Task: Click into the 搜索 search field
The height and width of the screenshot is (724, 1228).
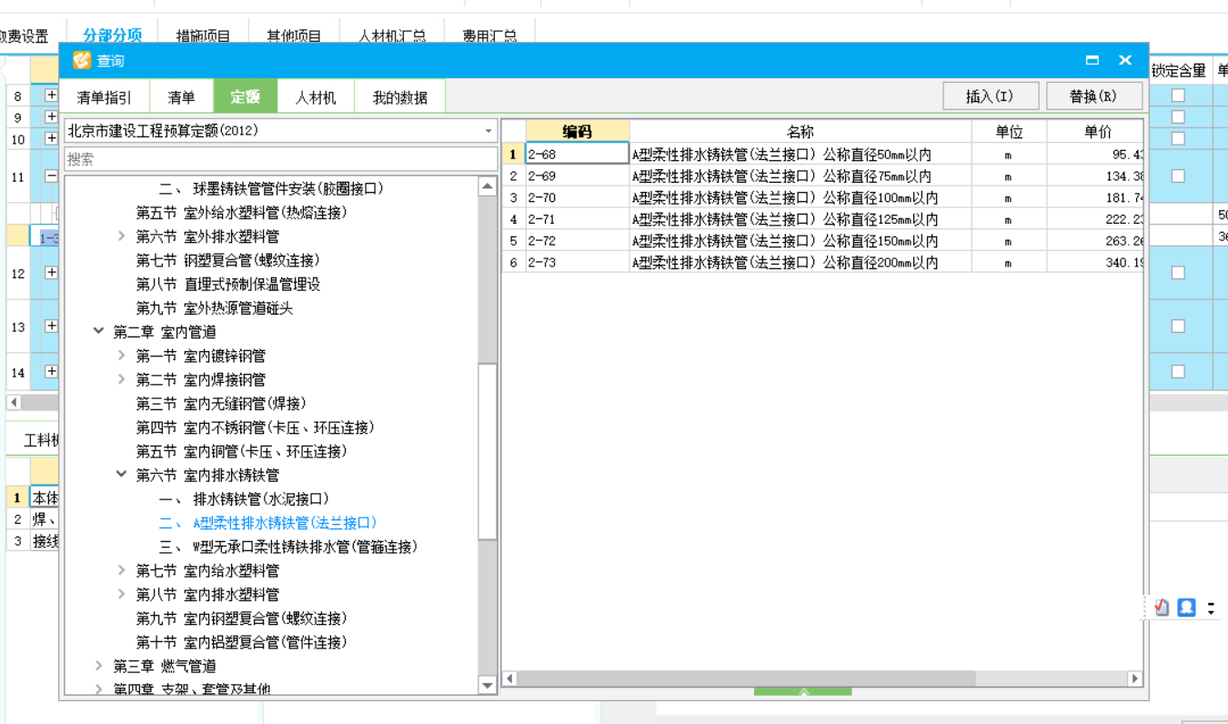Action: pos(280,159)
